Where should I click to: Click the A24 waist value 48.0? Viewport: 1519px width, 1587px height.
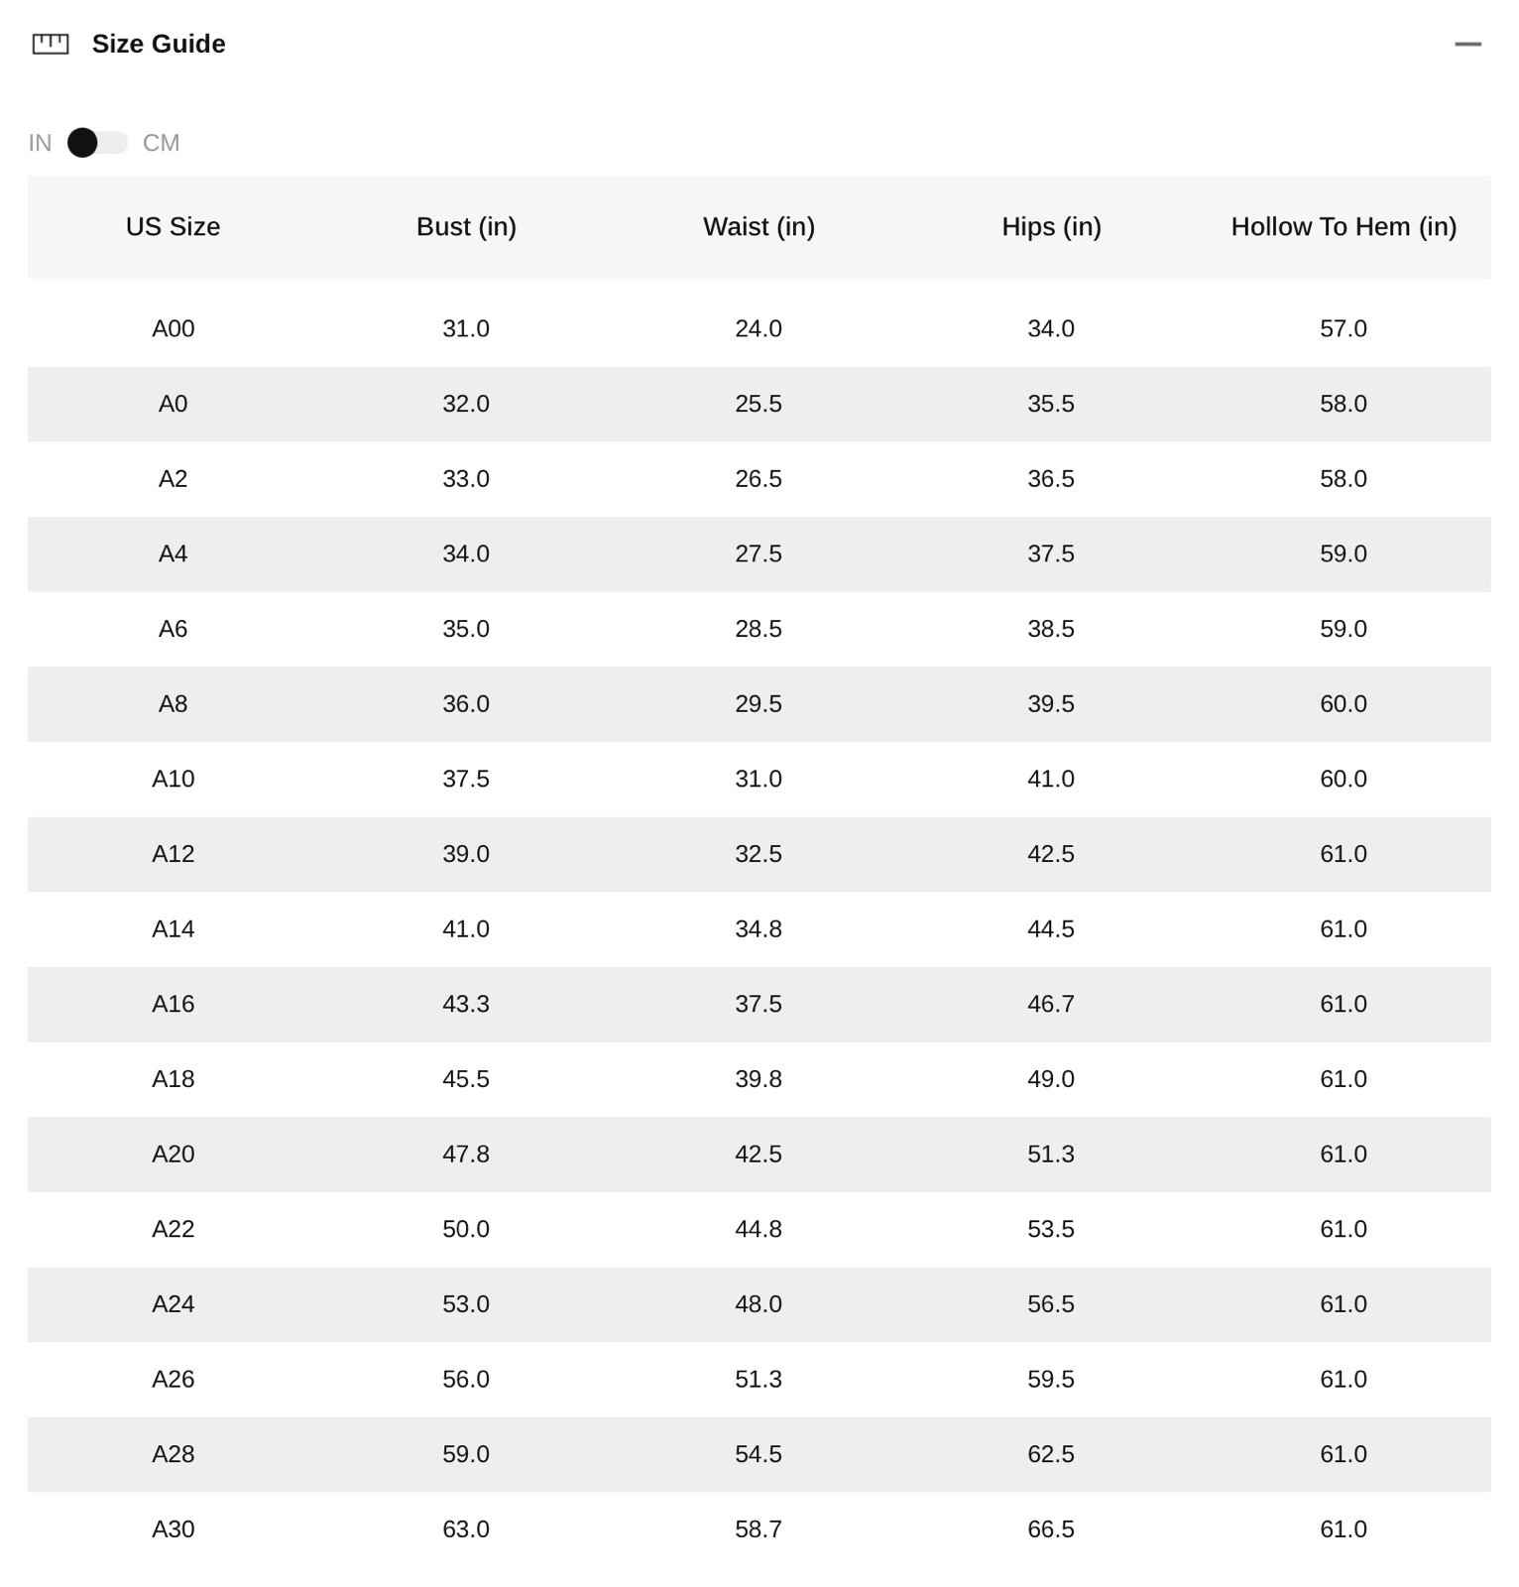click(759, 1304)
